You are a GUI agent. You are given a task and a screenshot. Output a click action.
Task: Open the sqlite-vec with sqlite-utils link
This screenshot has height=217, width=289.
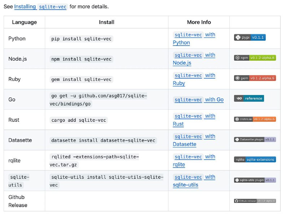coord(194,181)
